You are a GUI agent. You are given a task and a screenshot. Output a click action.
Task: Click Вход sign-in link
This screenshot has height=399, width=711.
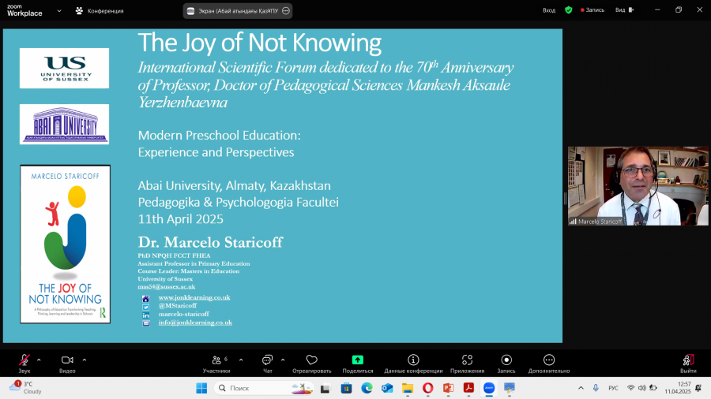coord(549,10)
